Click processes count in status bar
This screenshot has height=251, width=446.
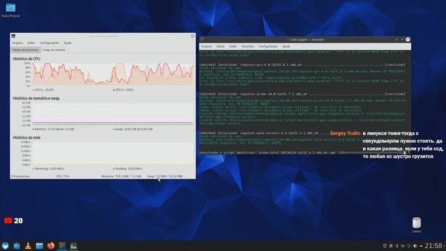point(20,176)
